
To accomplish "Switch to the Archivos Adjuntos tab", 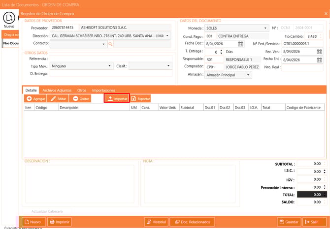I will point(57,90).
